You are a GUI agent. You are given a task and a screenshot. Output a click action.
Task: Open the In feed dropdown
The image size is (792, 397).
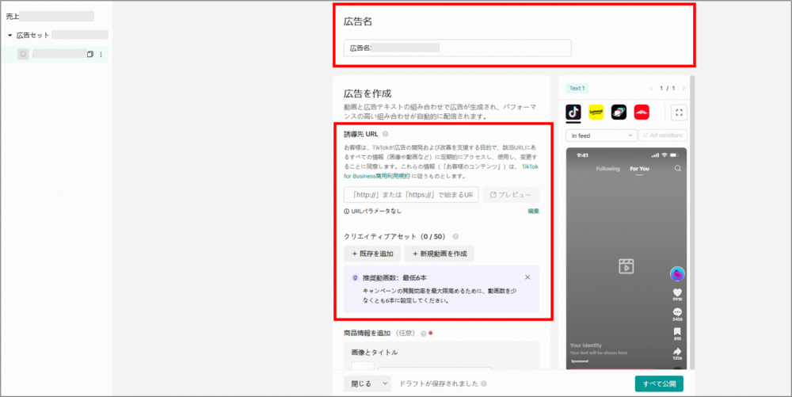pyautogui.click(x=600, y=136)
